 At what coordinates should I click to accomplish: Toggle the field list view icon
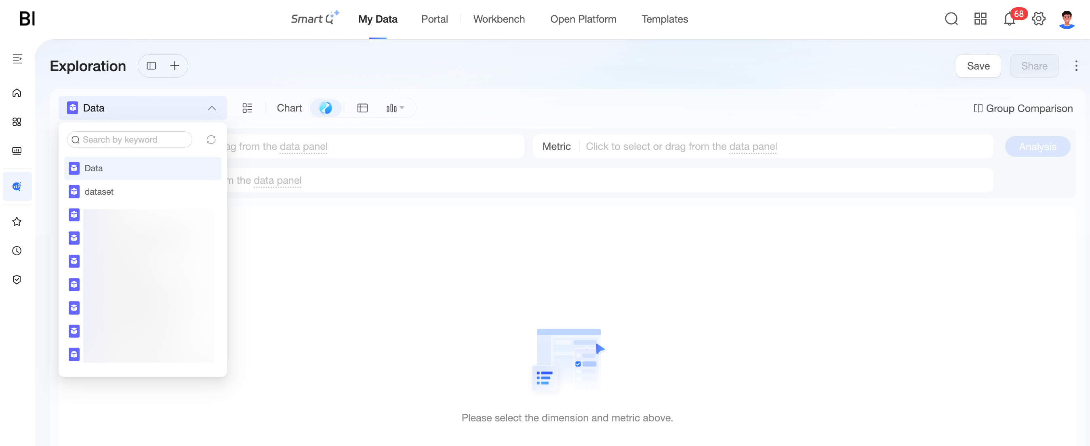247,108
